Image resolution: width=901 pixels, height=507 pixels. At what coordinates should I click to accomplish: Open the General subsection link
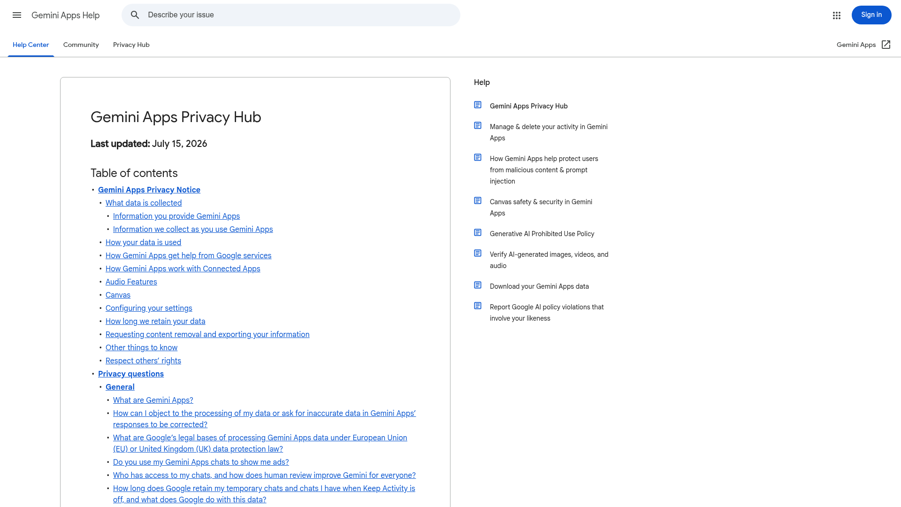click(120, 387)
